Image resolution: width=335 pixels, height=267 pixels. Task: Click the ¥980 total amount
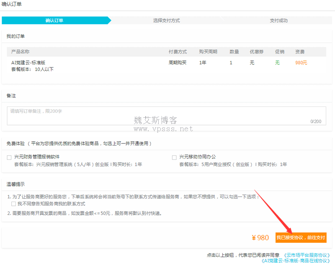click(x=260, y=238)
